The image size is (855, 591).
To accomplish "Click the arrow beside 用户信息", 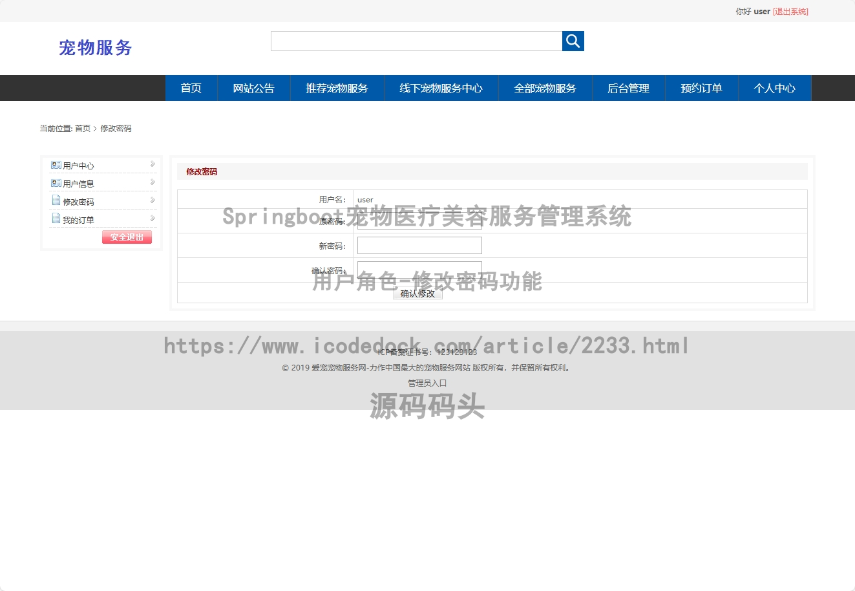I will click(x=153, y=182).
